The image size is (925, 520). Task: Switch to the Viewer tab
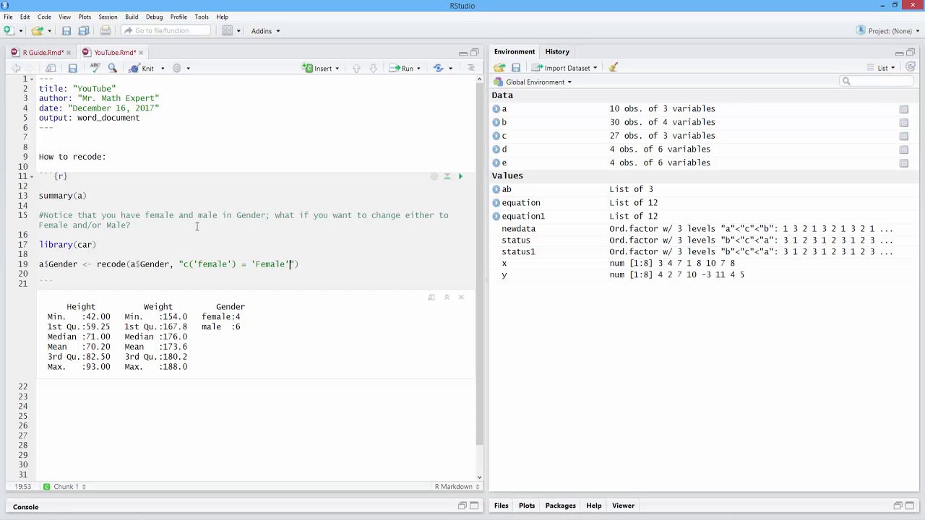pyautogui.click(x=623, y=506)
